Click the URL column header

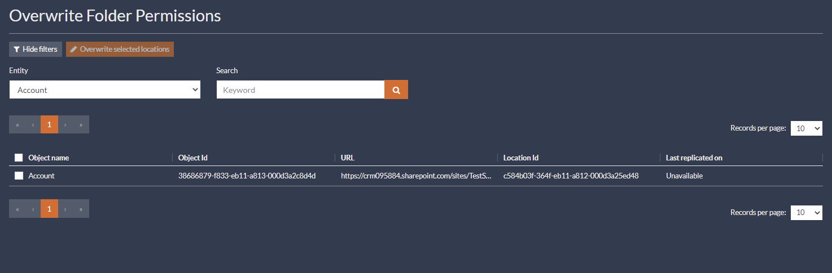point(348,158)
